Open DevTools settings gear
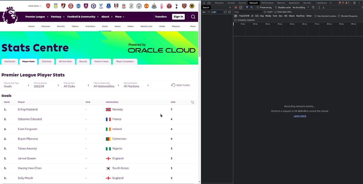The height and width of the screenshot is (184, 363). [x=354, y=3]
